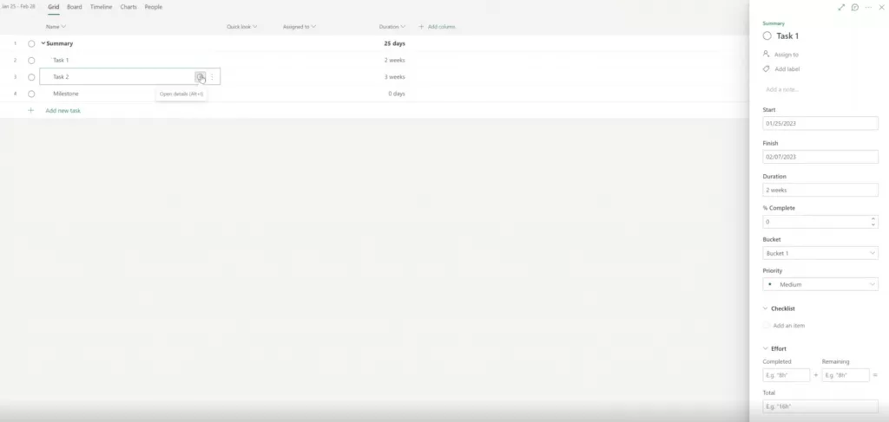889x422 pixels.
Task: Click Add an item in Checklist
Action: (788, 325)
